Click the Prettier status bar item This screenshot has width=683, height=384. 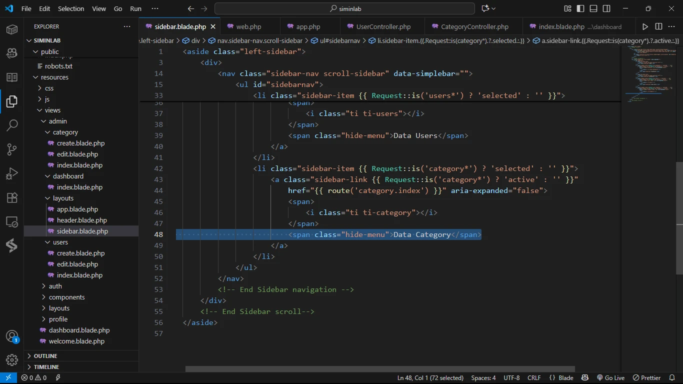point(646,378)
